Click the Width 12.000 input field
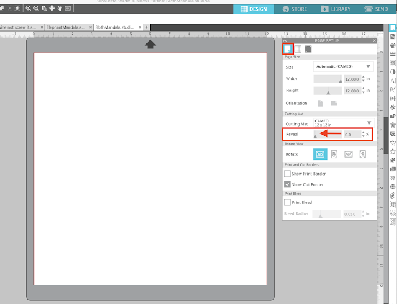The width and height of the screenshot is (397, 304). (352, 79)
